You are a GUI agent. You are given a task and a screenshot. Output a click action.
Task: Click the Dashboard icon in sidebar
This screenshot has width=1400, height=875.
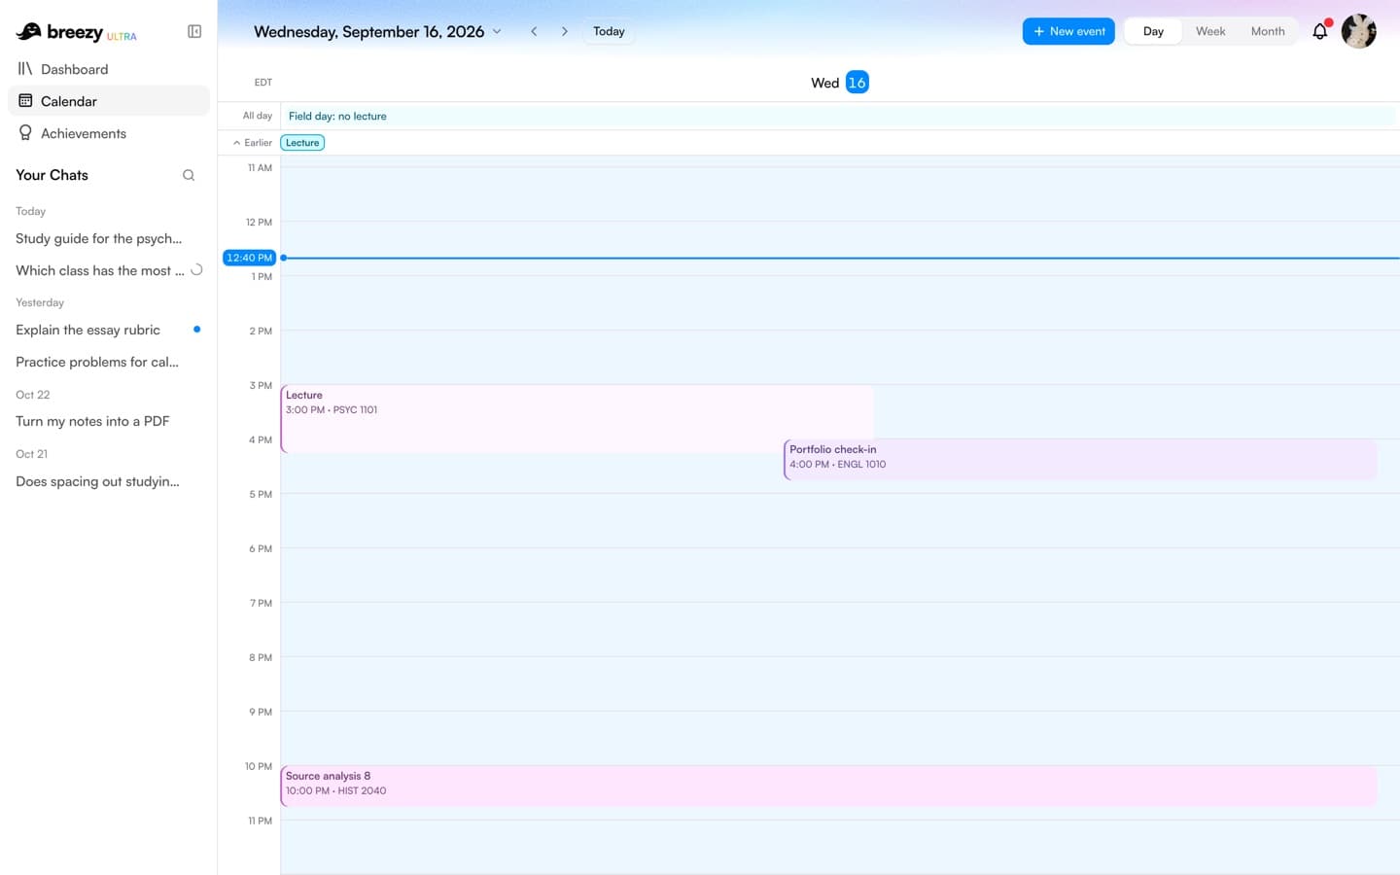click(25, 69)
